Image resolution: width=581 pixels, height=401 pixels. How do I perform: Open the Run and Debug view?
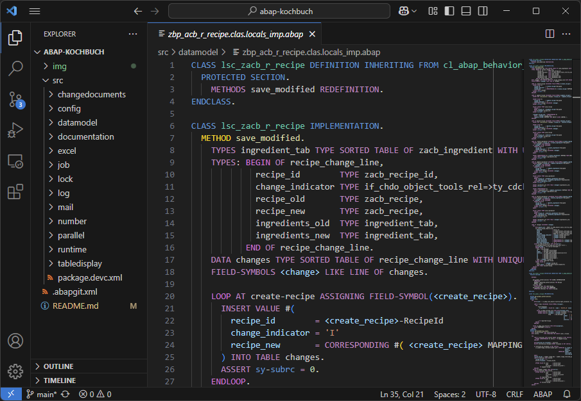15,130
